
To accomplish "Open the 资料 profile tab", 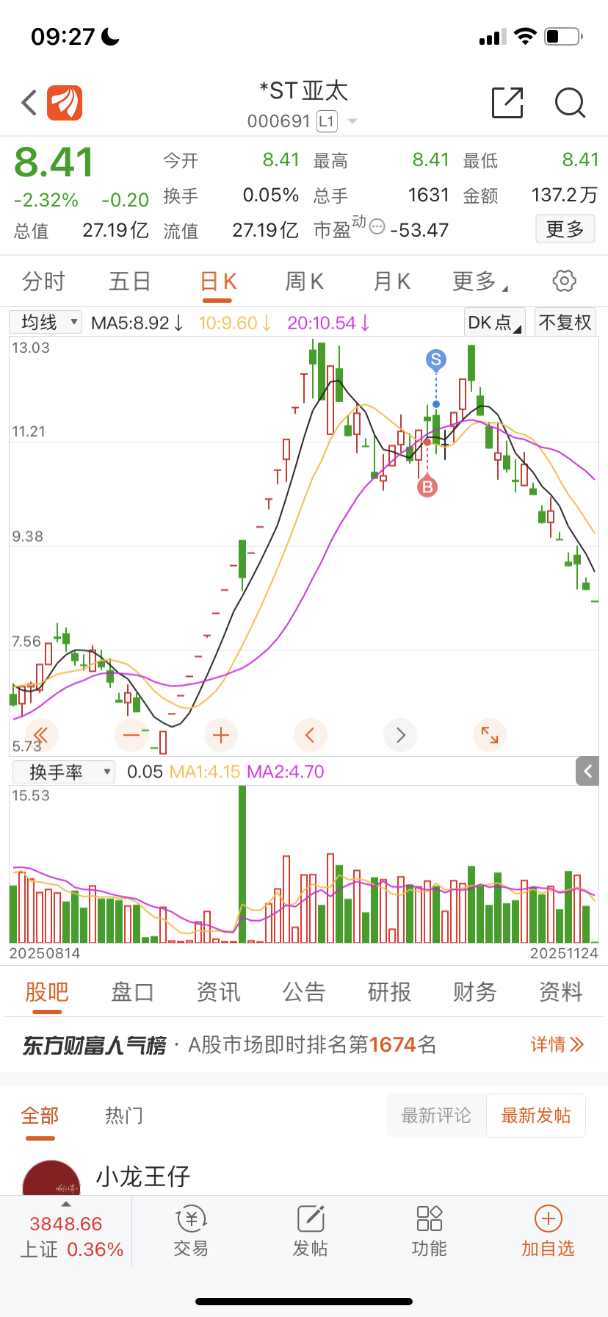I will click(x=561, y=992).
